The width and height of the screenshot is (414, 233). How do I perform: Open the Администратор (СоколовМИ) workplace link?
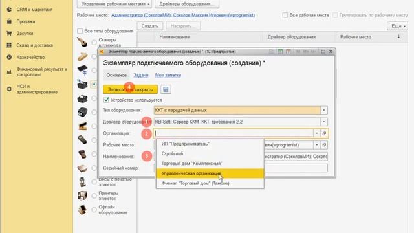click(183, 15)
